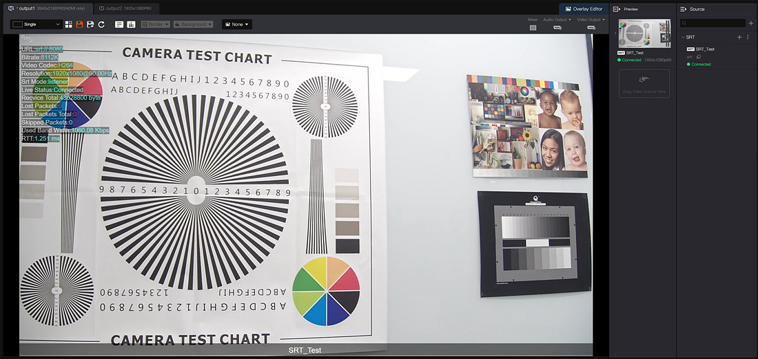758x359 pixels.
Task: Open the Single layout dropdown
Action: coord(37,24)
